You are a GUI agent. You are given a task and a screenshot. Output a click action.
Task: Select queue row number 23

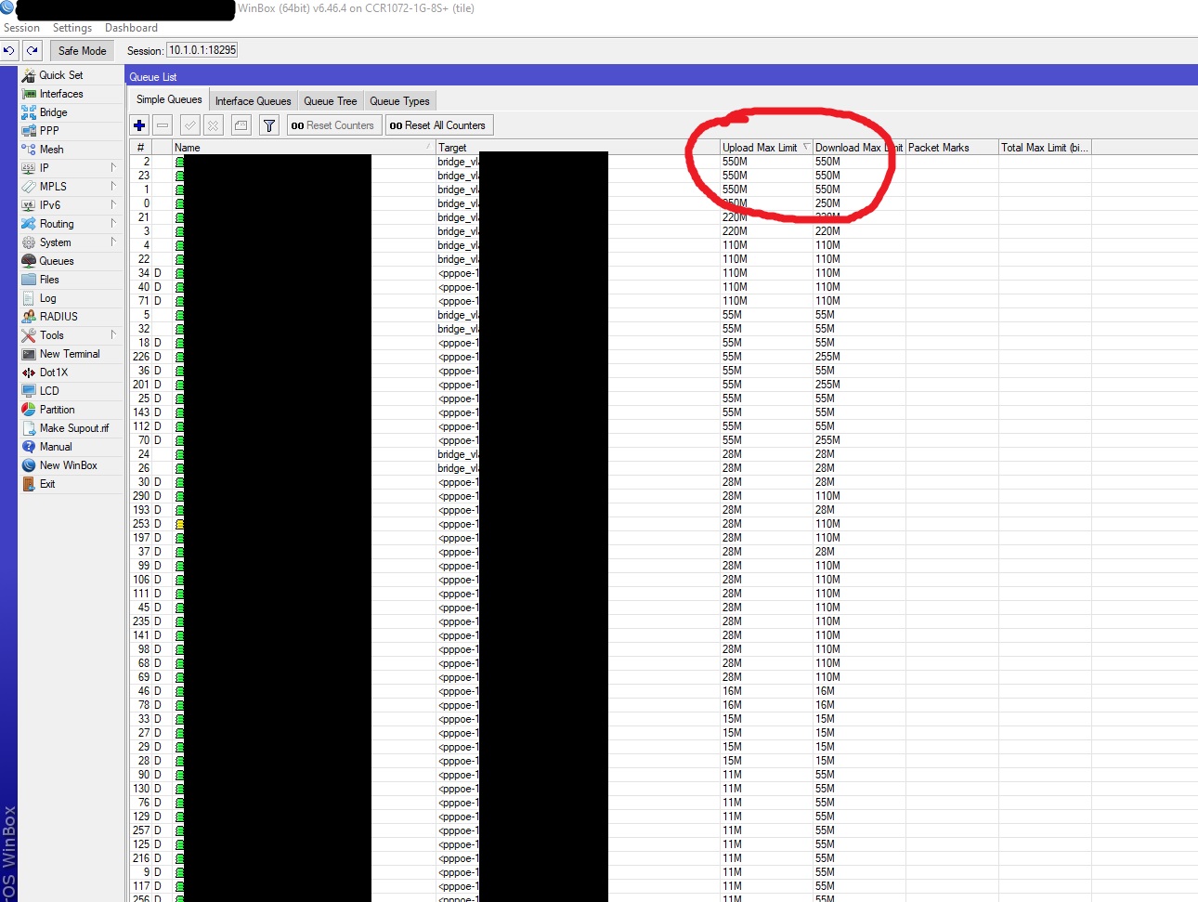tap(663, 176)
